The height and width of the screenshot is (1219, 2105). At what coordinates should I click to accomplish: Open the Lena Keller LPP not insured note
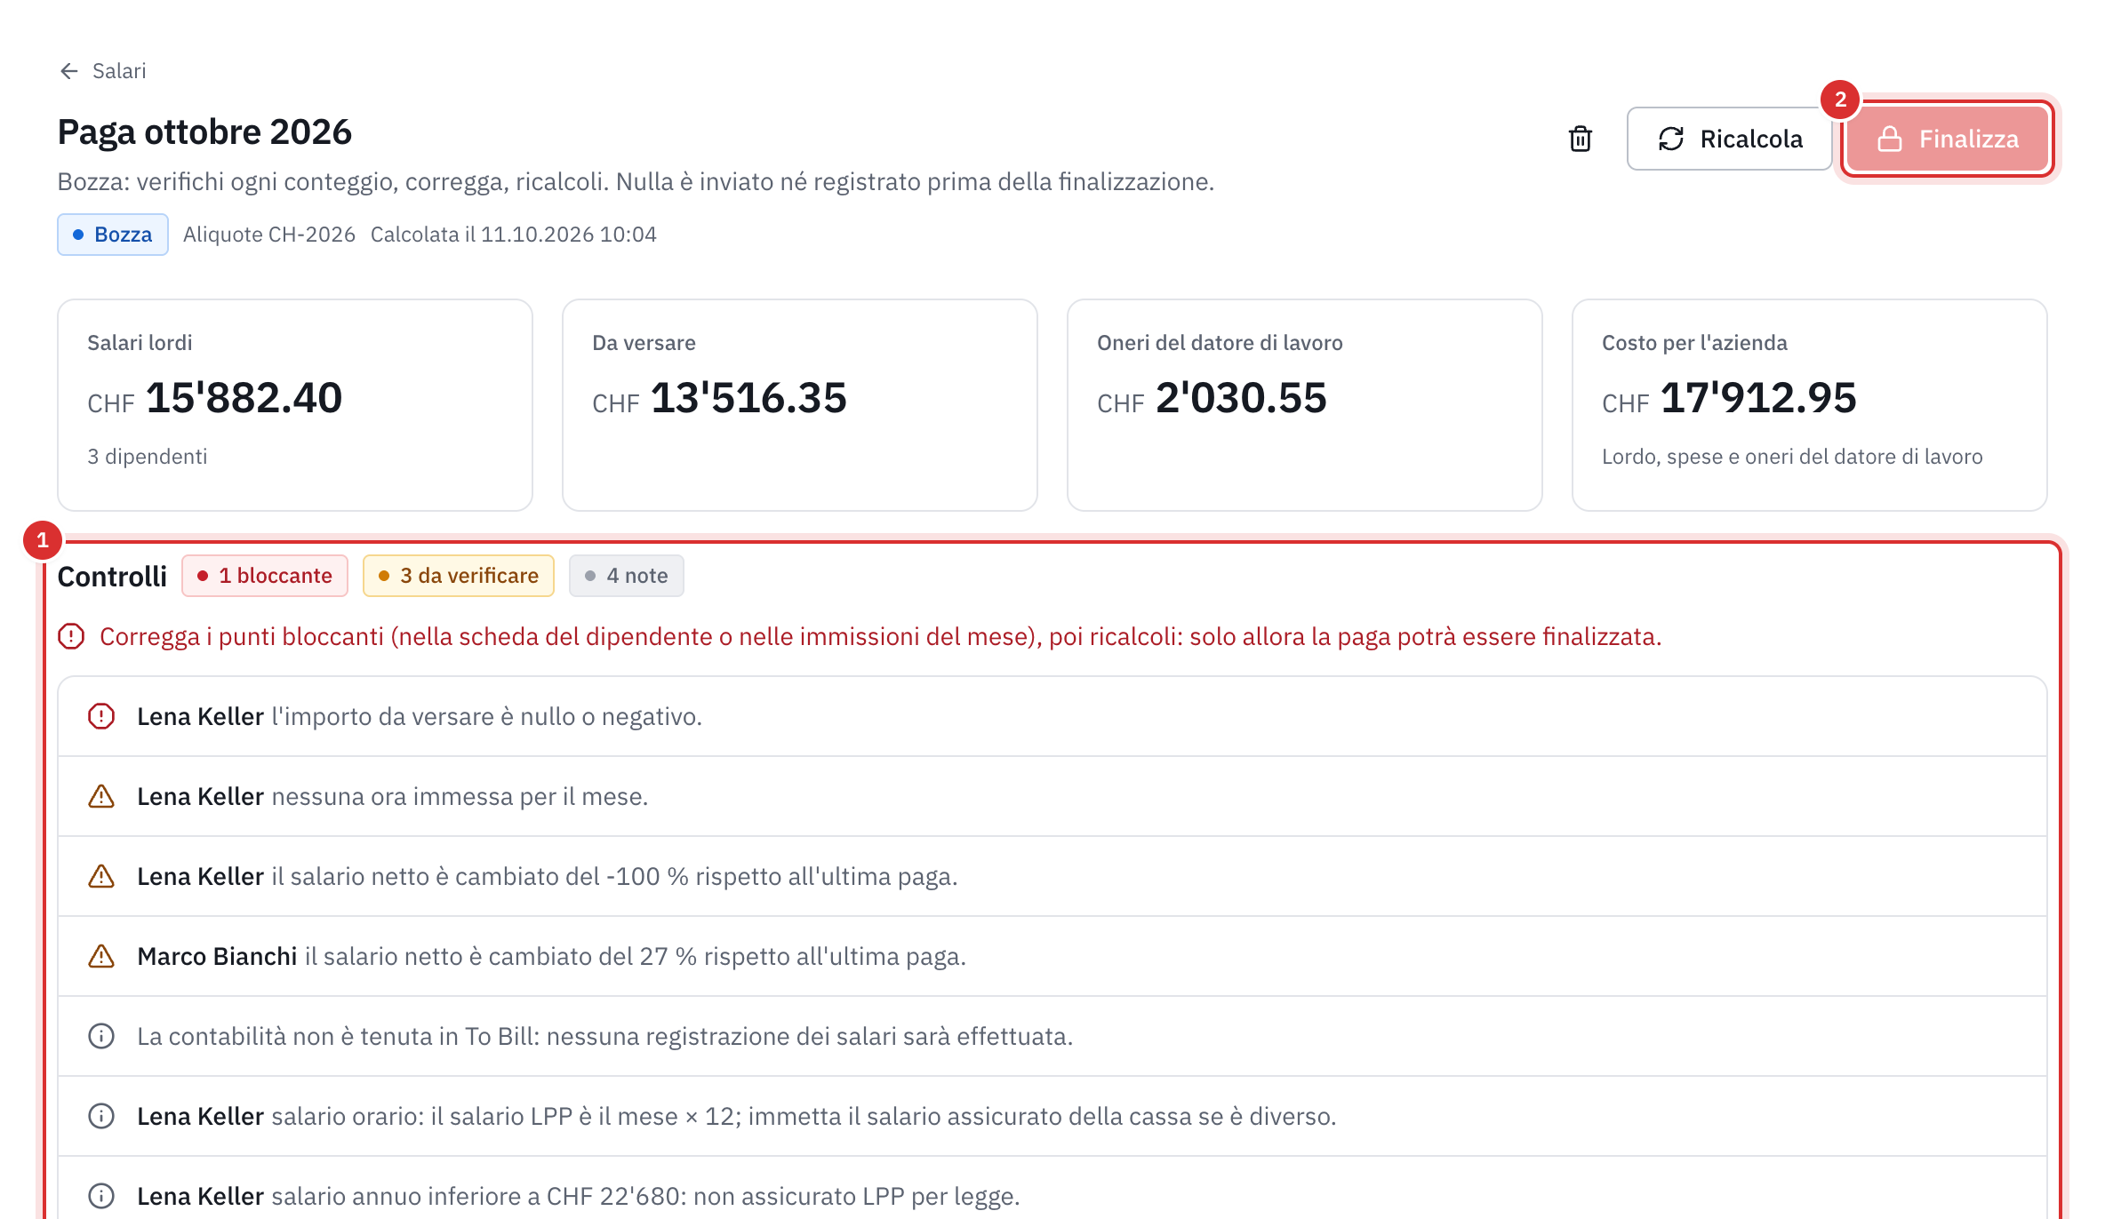pyautogui.click(x=1052, y=1196)
